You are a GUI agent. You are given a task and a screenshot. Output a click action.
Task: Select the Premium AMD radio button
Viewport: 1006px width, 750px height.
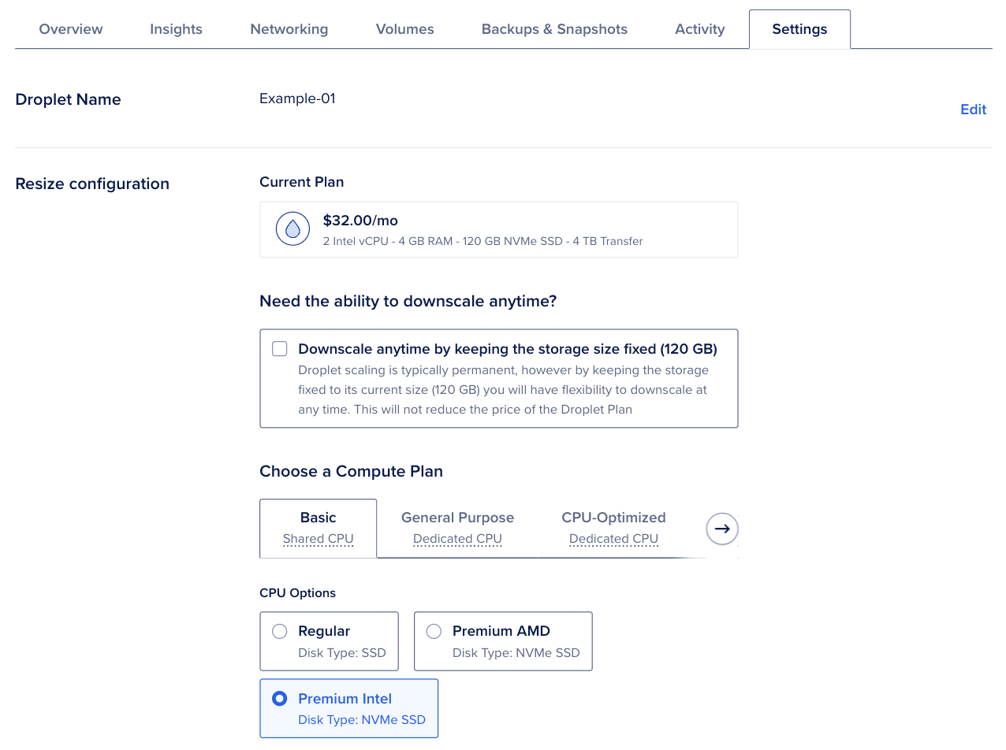pos(434,631)
